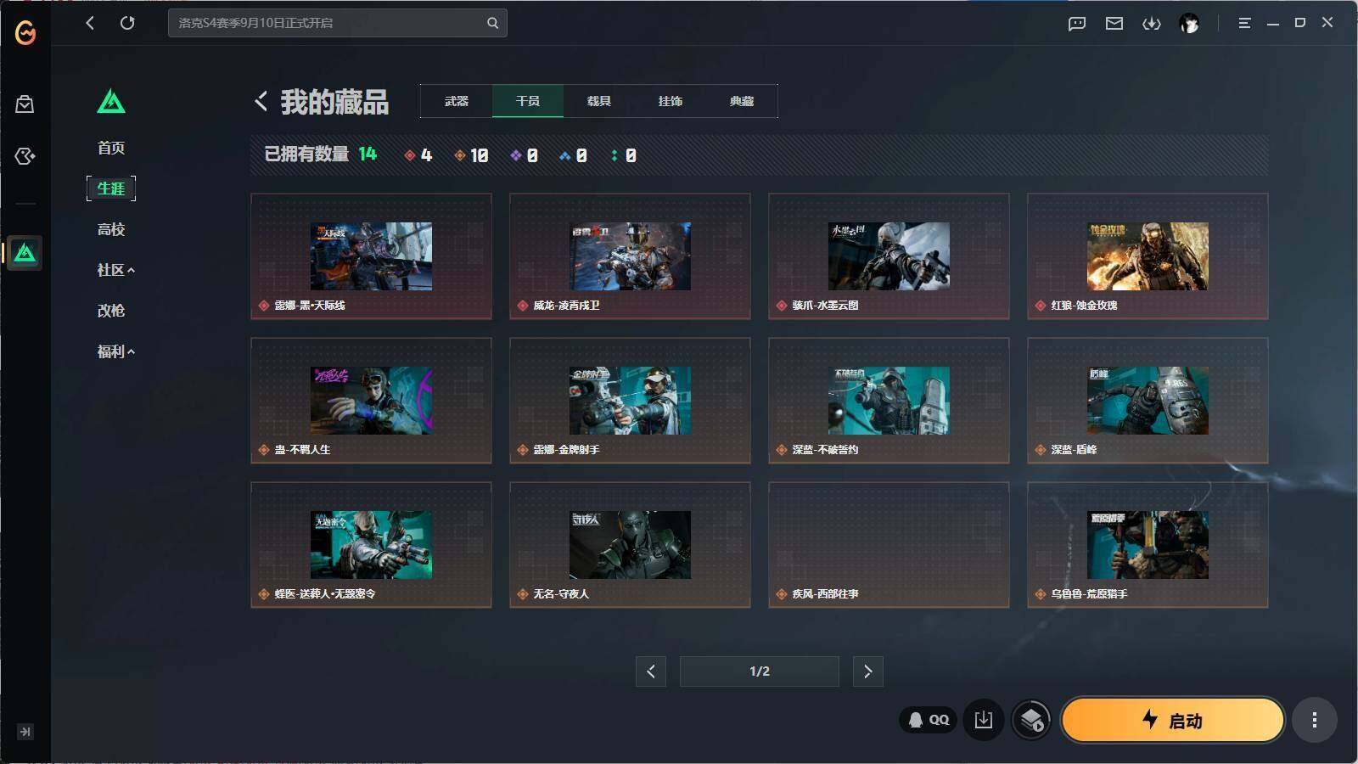Viewport: 1358px width, 764px height.
Task: Open 骇爪-水墨云图 skin card
Action: (889, 256)
